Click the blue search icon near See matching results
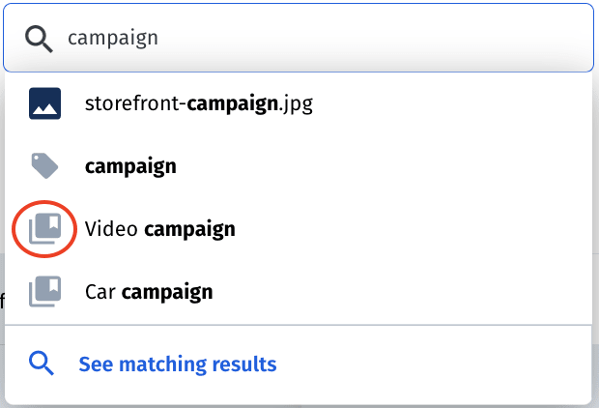Viewport: 599px width, 408px height. coord(42,364)
